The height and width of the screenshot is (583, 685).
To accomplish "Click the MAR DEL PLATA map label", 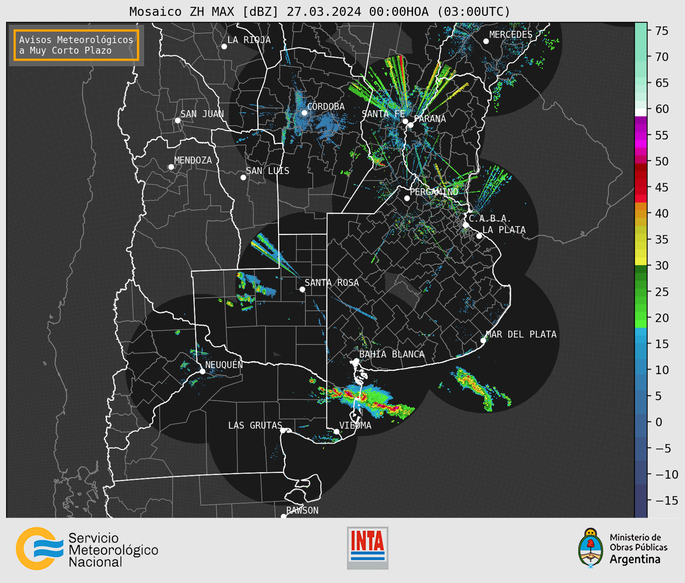I will [521, 334].
